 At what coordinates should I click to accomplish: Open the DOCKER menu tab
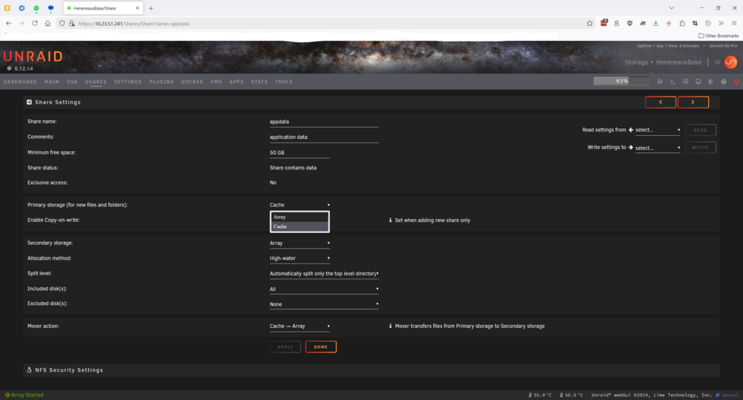click(x=192, y=82)
